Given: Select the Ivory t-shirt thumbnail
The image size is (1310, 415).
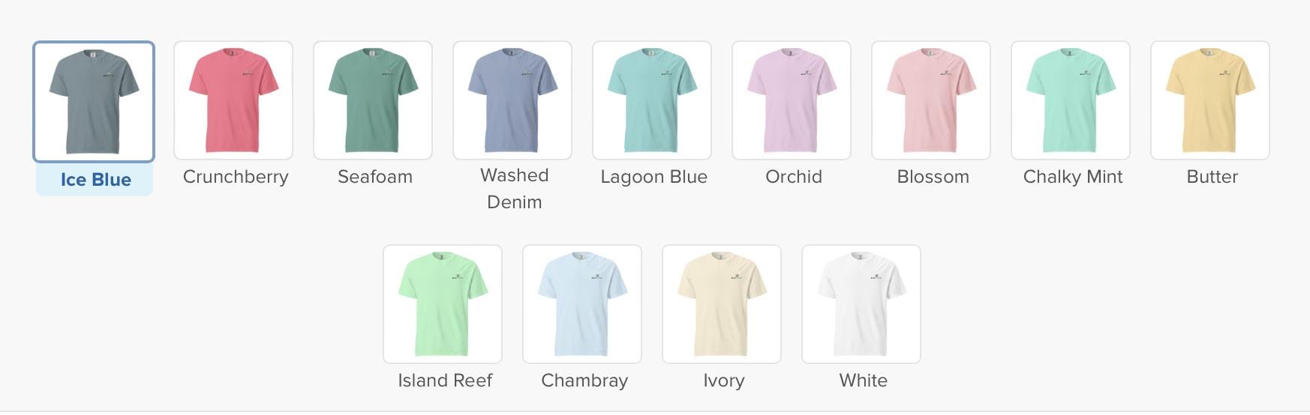Looking at the screenshot, I should (722, 304).
